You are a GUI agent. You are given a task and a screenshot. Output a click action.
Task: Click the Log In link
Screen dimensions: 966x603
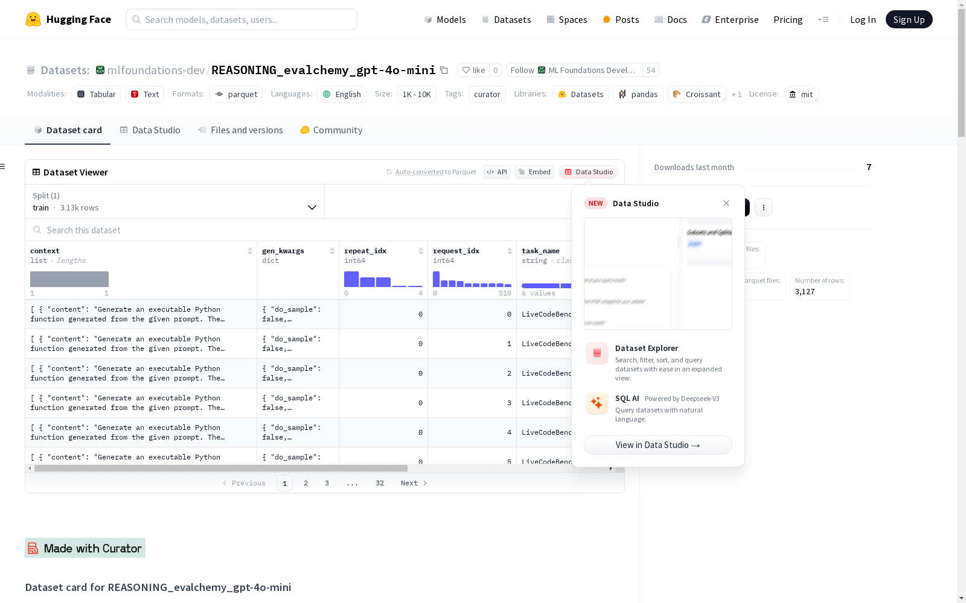coord(863,19)
